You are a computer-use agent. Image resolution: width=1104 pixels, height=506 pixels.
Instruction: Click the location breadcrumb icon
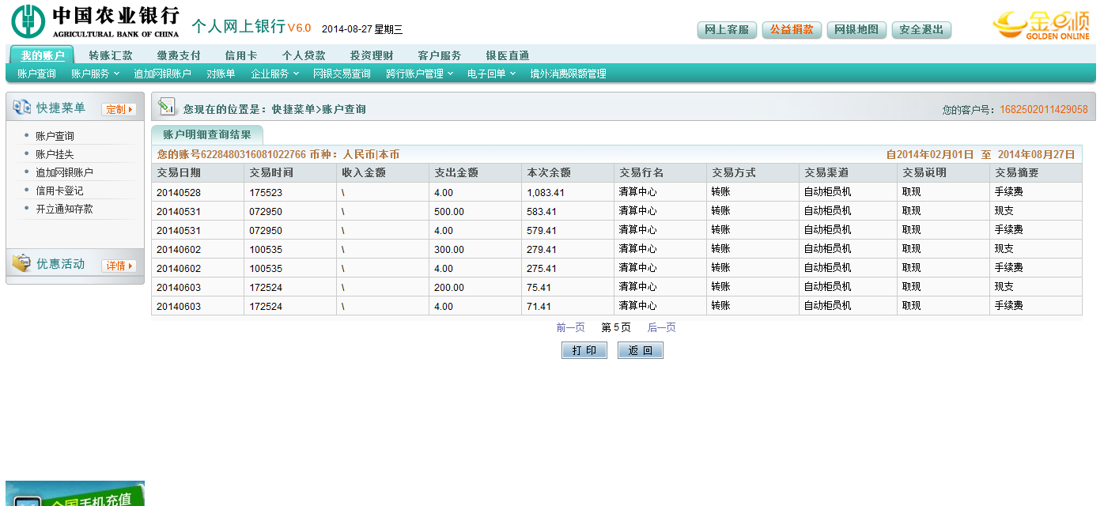[166, 107]
